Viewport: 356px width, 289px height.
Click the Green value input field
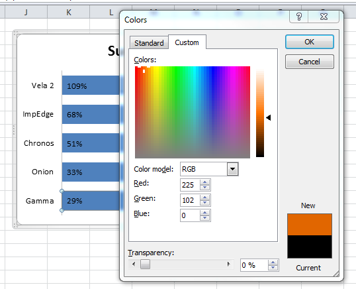click(x=191, y=200)
